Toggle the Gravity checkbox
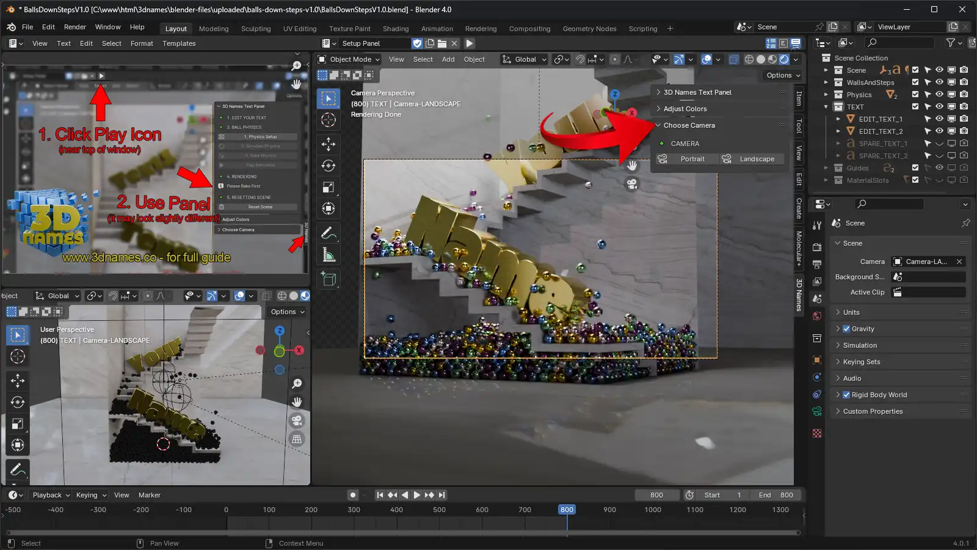Viewport: 977px width, 550px height. [x=846, y=329]
